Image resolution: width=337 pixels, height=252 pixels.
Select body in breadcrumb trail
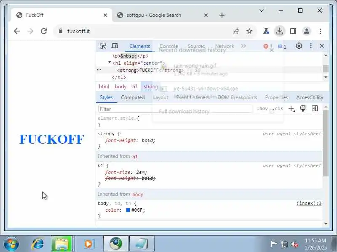(120, 87)
